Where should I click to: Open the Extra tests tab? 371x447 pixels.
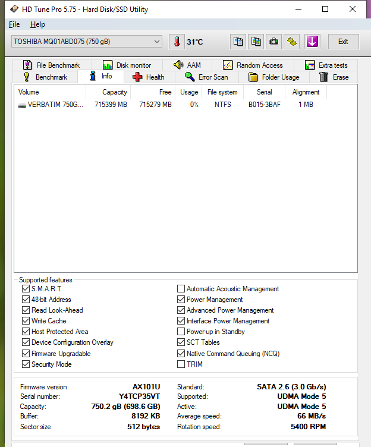tap(326, 65)
